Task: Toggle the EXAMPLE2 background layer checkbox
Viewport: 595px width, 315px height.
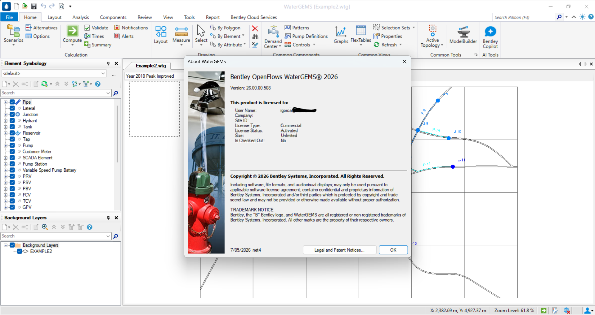Action: pyautogui.click(x=20, y=251)
